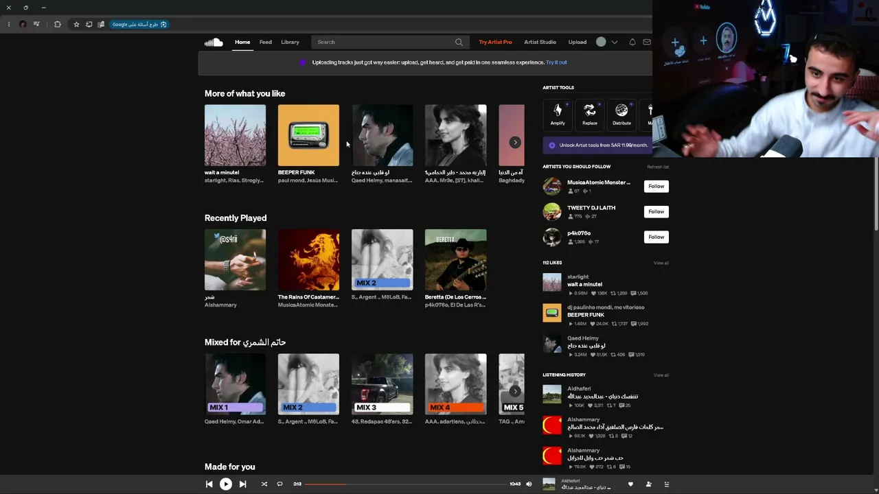View all listening history

coord(661,375)
